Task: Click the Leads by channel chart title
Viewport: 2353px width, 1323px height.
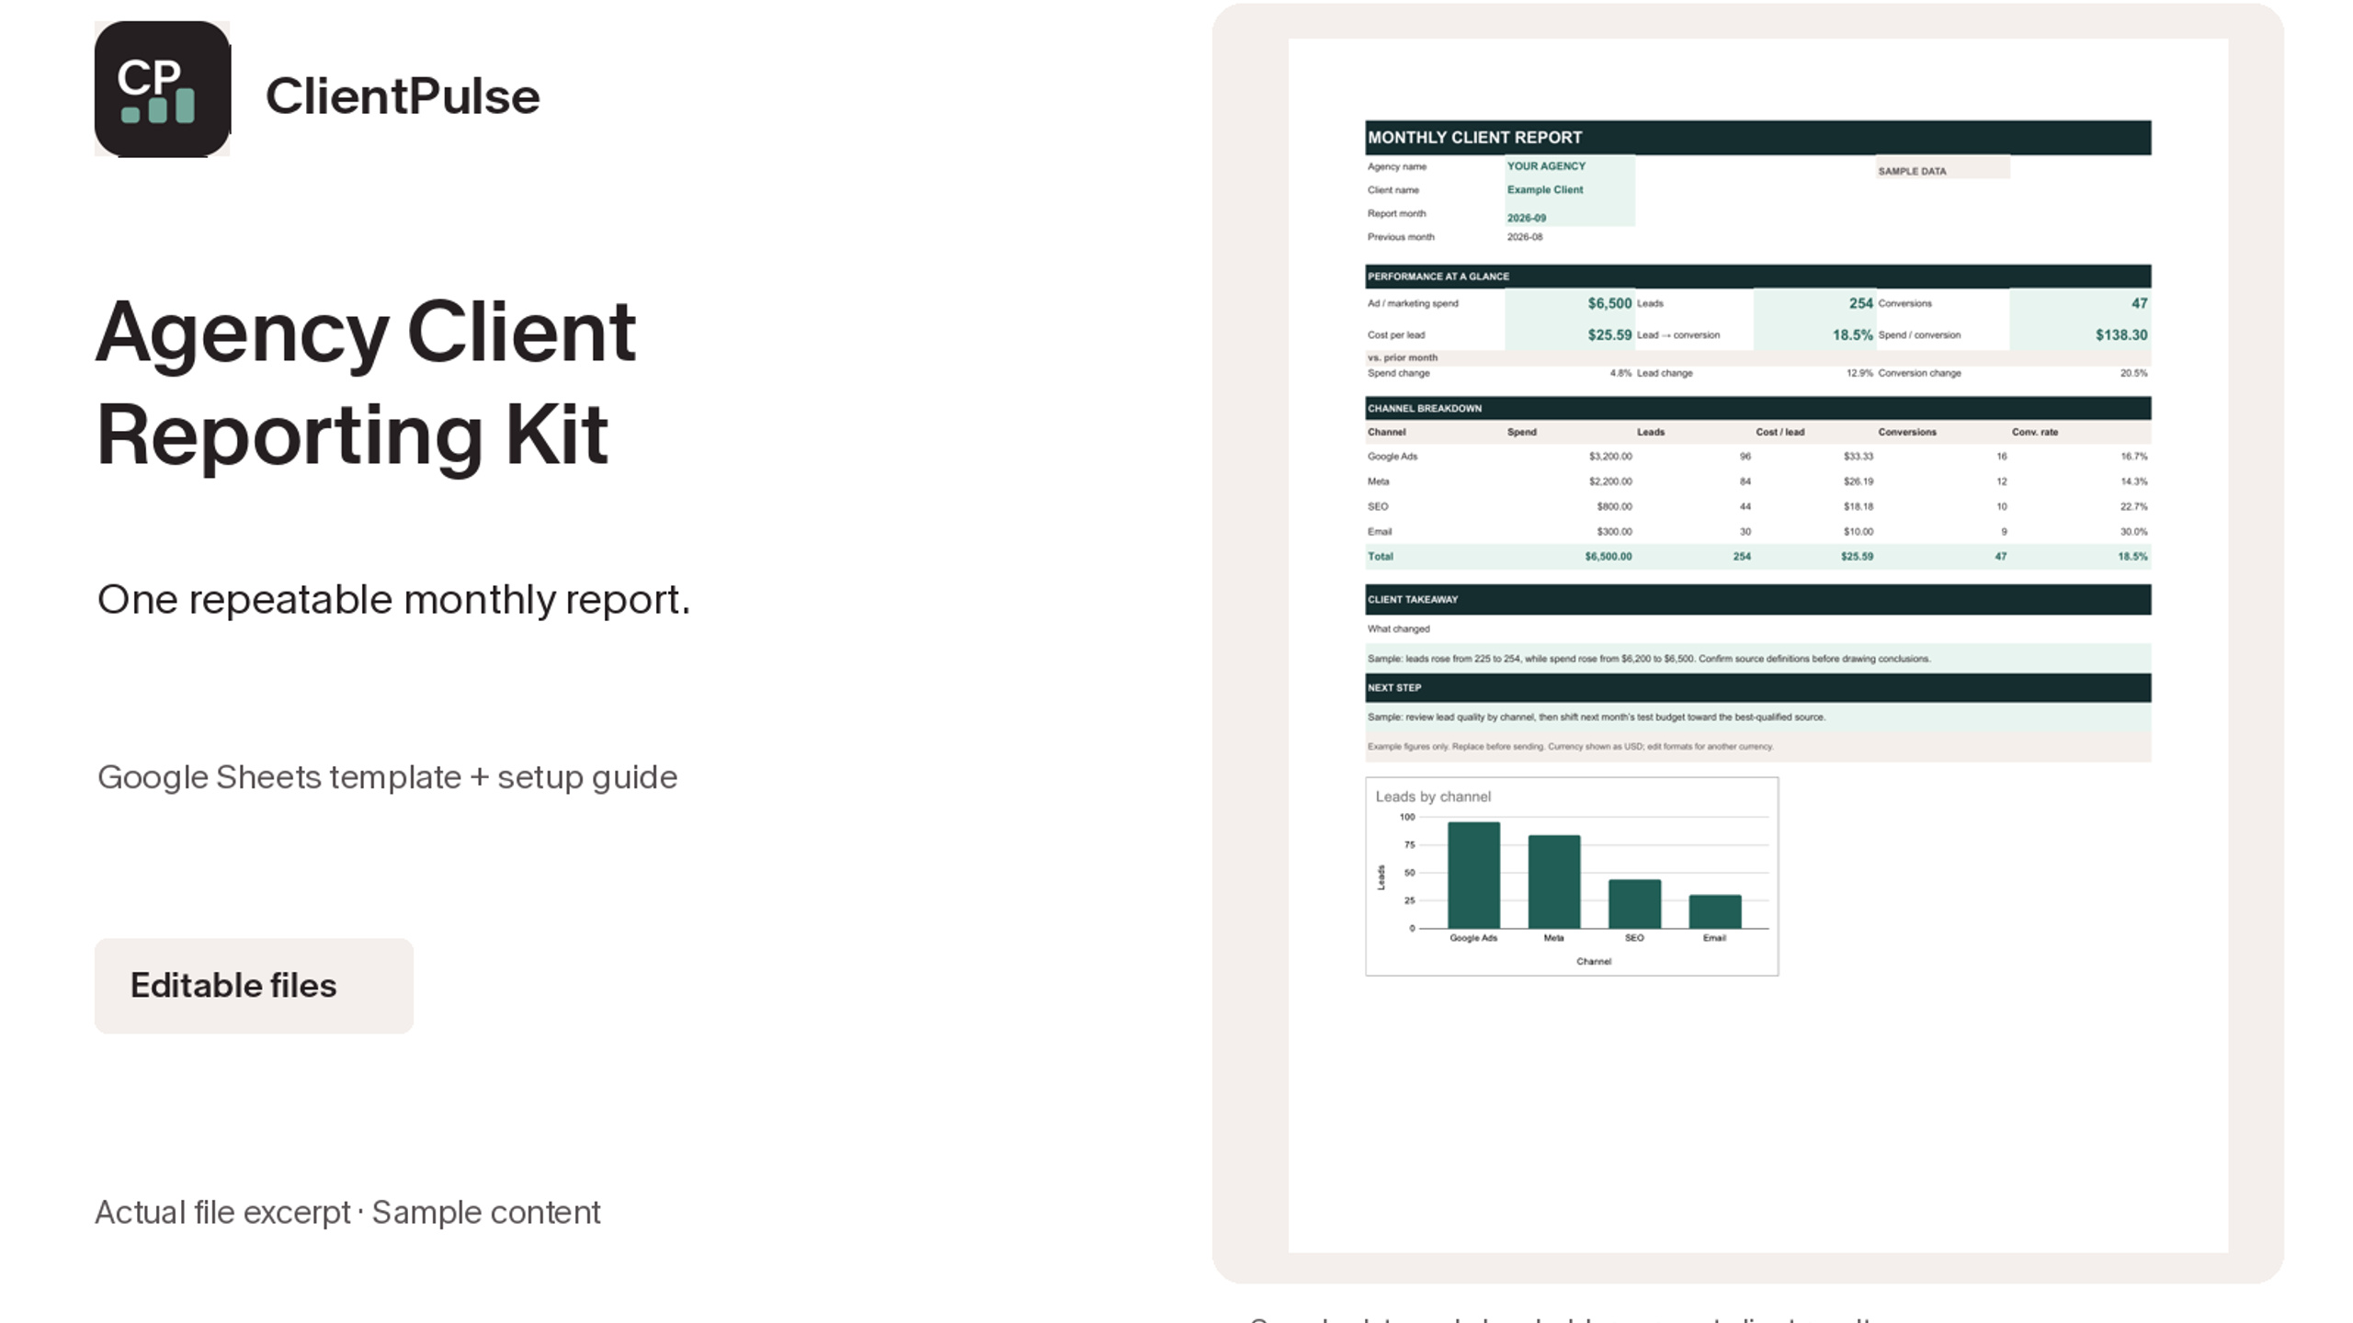Action: point(1432,797)
